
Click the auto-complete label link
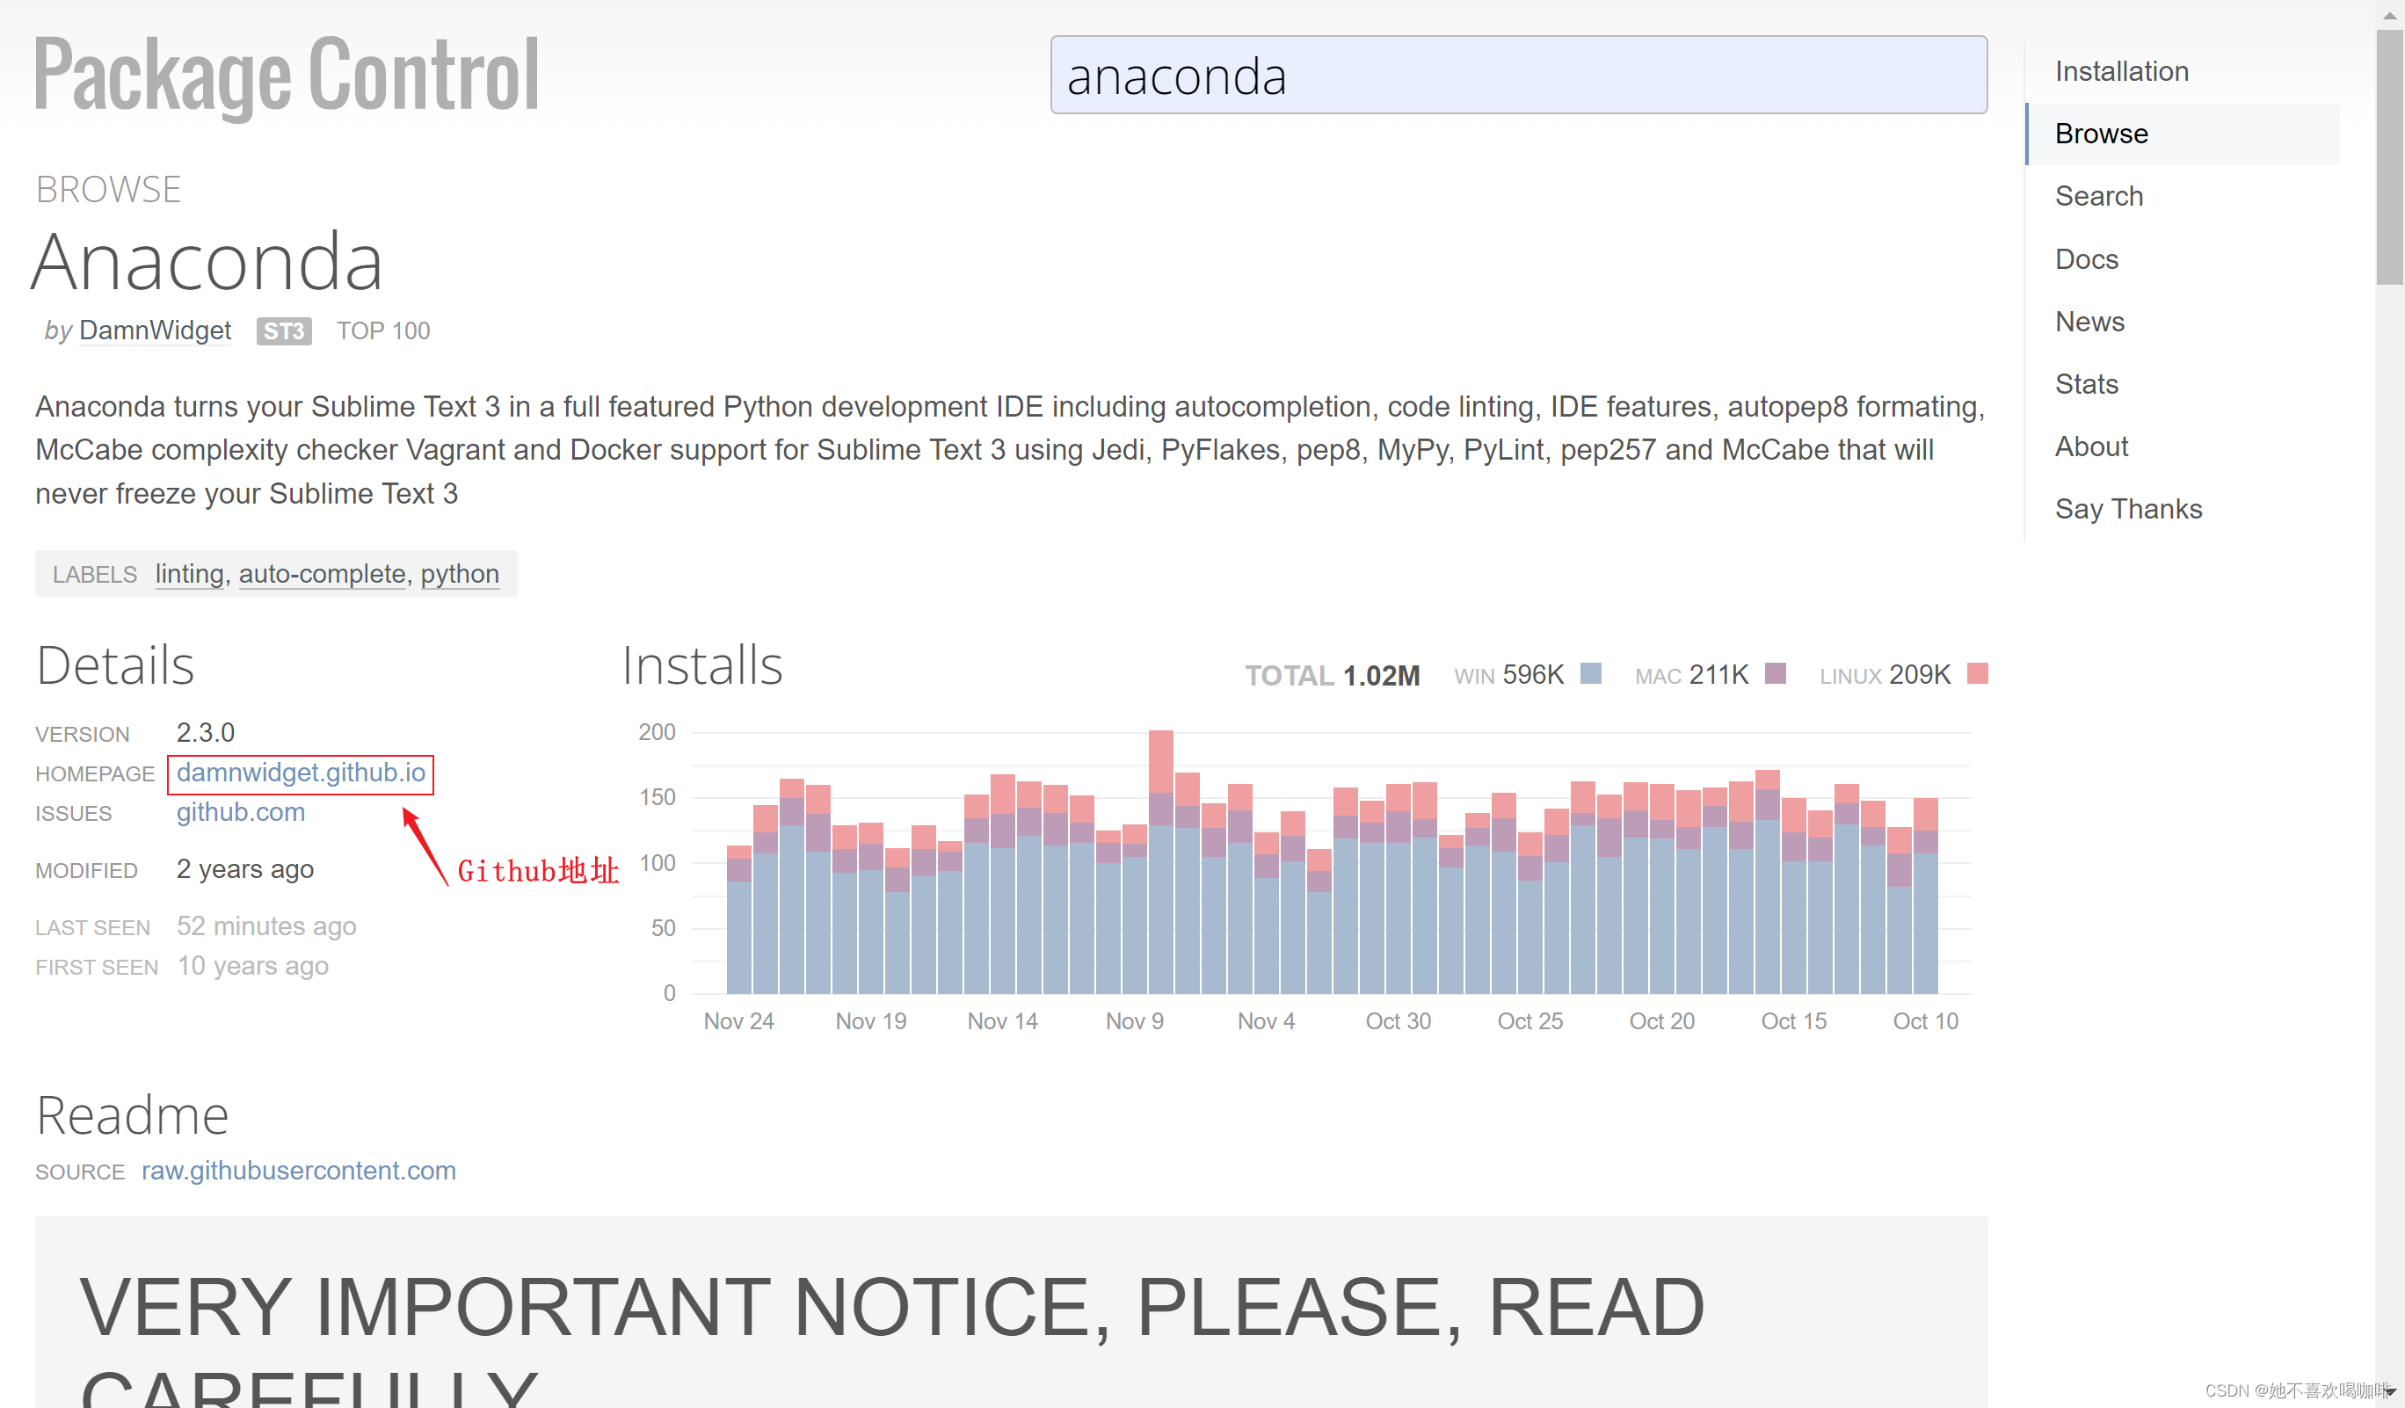pyautogui.click(x=322, y=574)
